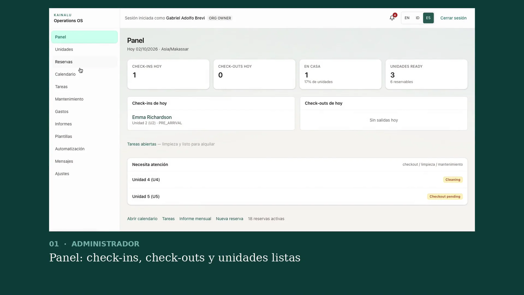Open the Panel sidebar item
Image resolution: width=524 pixels, height=295 pixels.
click(x=84, y=37)
